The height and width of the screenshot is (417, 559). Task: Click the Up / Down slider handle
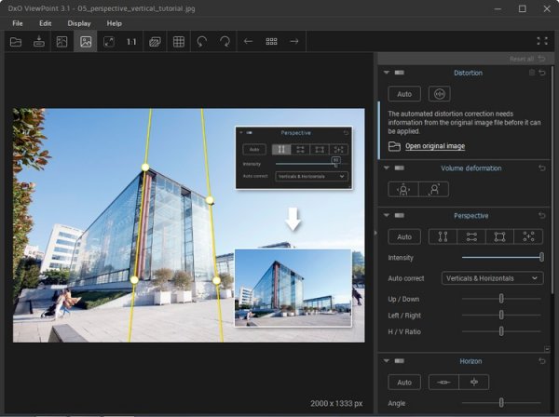[x=501, y=299]
